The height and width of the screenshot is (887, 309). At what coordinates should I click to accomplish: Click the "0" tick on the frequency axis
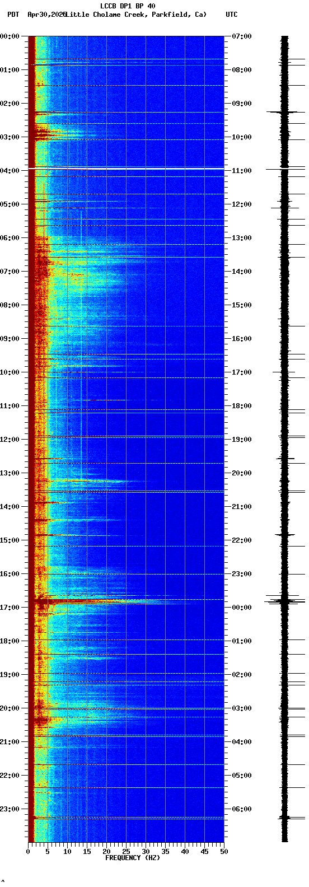pyautogui.click(x=28, y=852)
